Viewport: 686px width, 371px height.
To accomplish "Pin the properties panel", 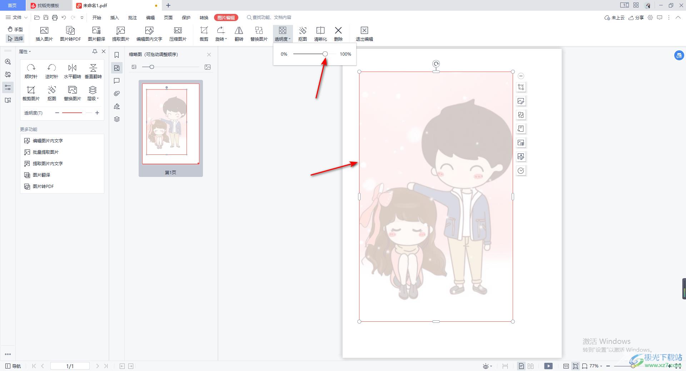I will pyautogui.click(x=95, y=51).
